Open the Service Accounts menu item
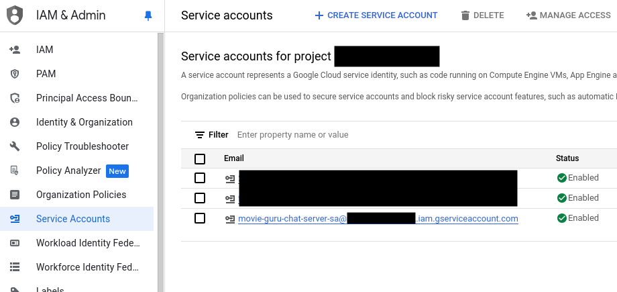The width and height of the screenshot is (617, 292). 73,219
